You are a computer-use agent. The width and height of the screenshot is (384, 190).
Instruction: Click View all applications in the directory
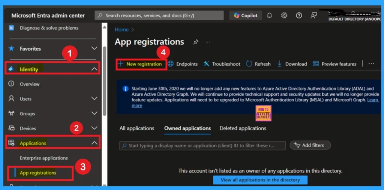point(260,180)
